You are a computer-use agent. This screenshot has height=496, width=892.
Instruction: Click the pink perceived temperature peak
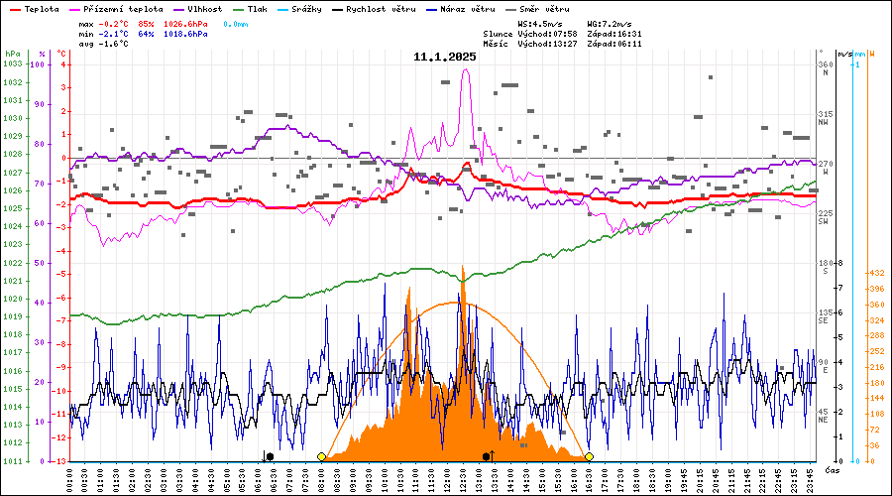(466, 70)
